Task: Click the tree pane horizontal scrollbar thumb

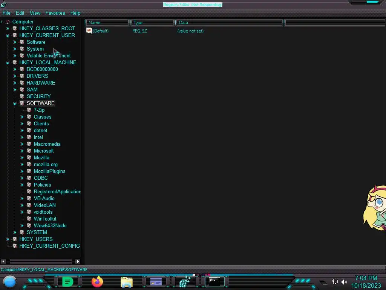Action: click(41, 261)
